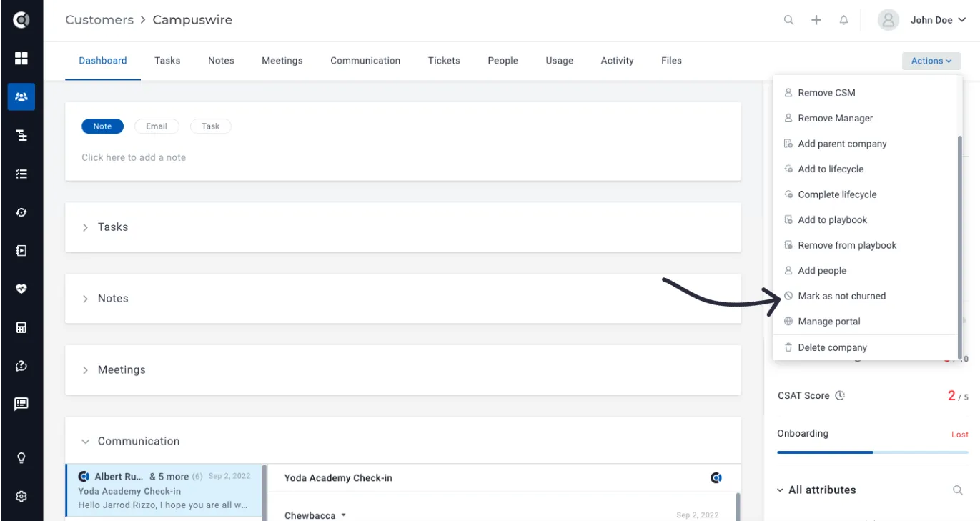The height and width of the screenshot is (521, 980).
Task: Switch to the Dashboard tab
Action: [103, 61]
